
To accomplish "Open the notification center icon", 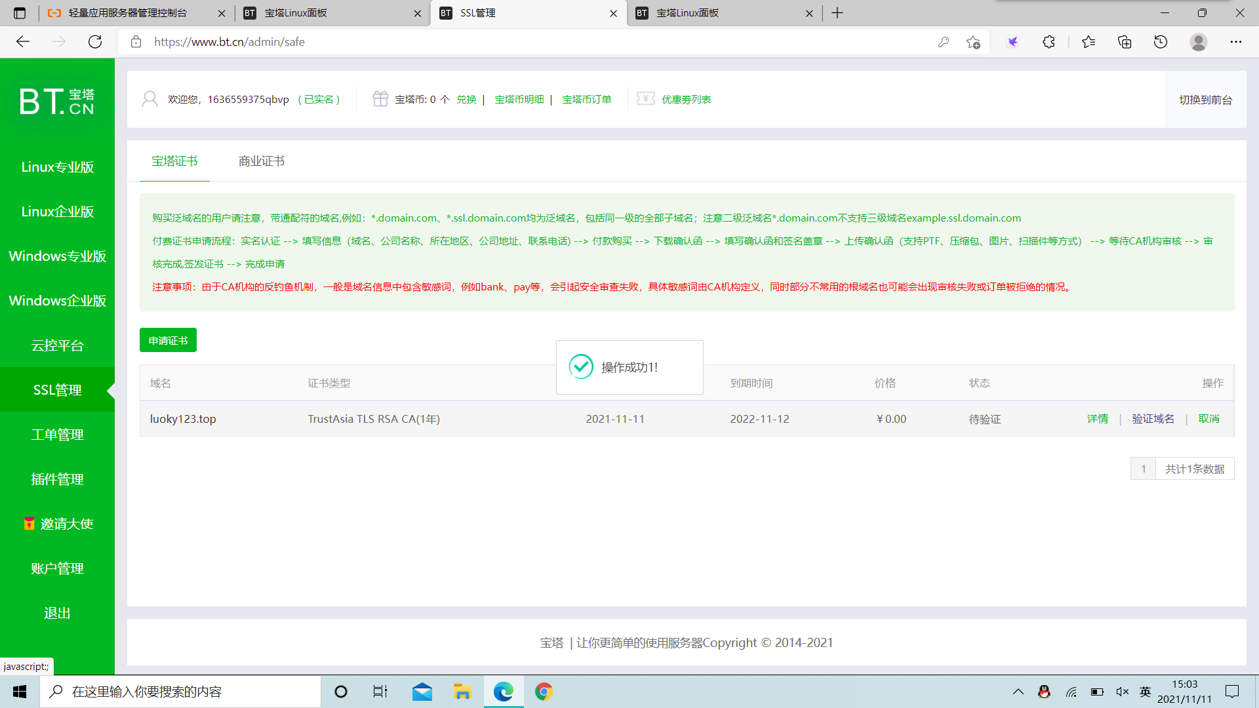I will click(x=1232, y=692).
